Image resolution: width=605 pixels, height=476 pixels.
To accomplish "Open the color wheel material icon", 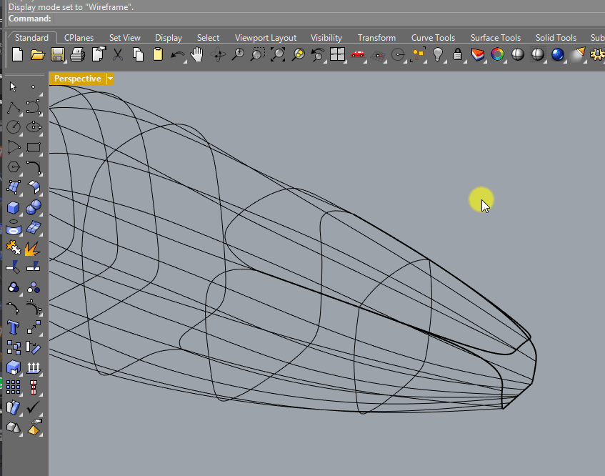I will click(x=497, y=54).
